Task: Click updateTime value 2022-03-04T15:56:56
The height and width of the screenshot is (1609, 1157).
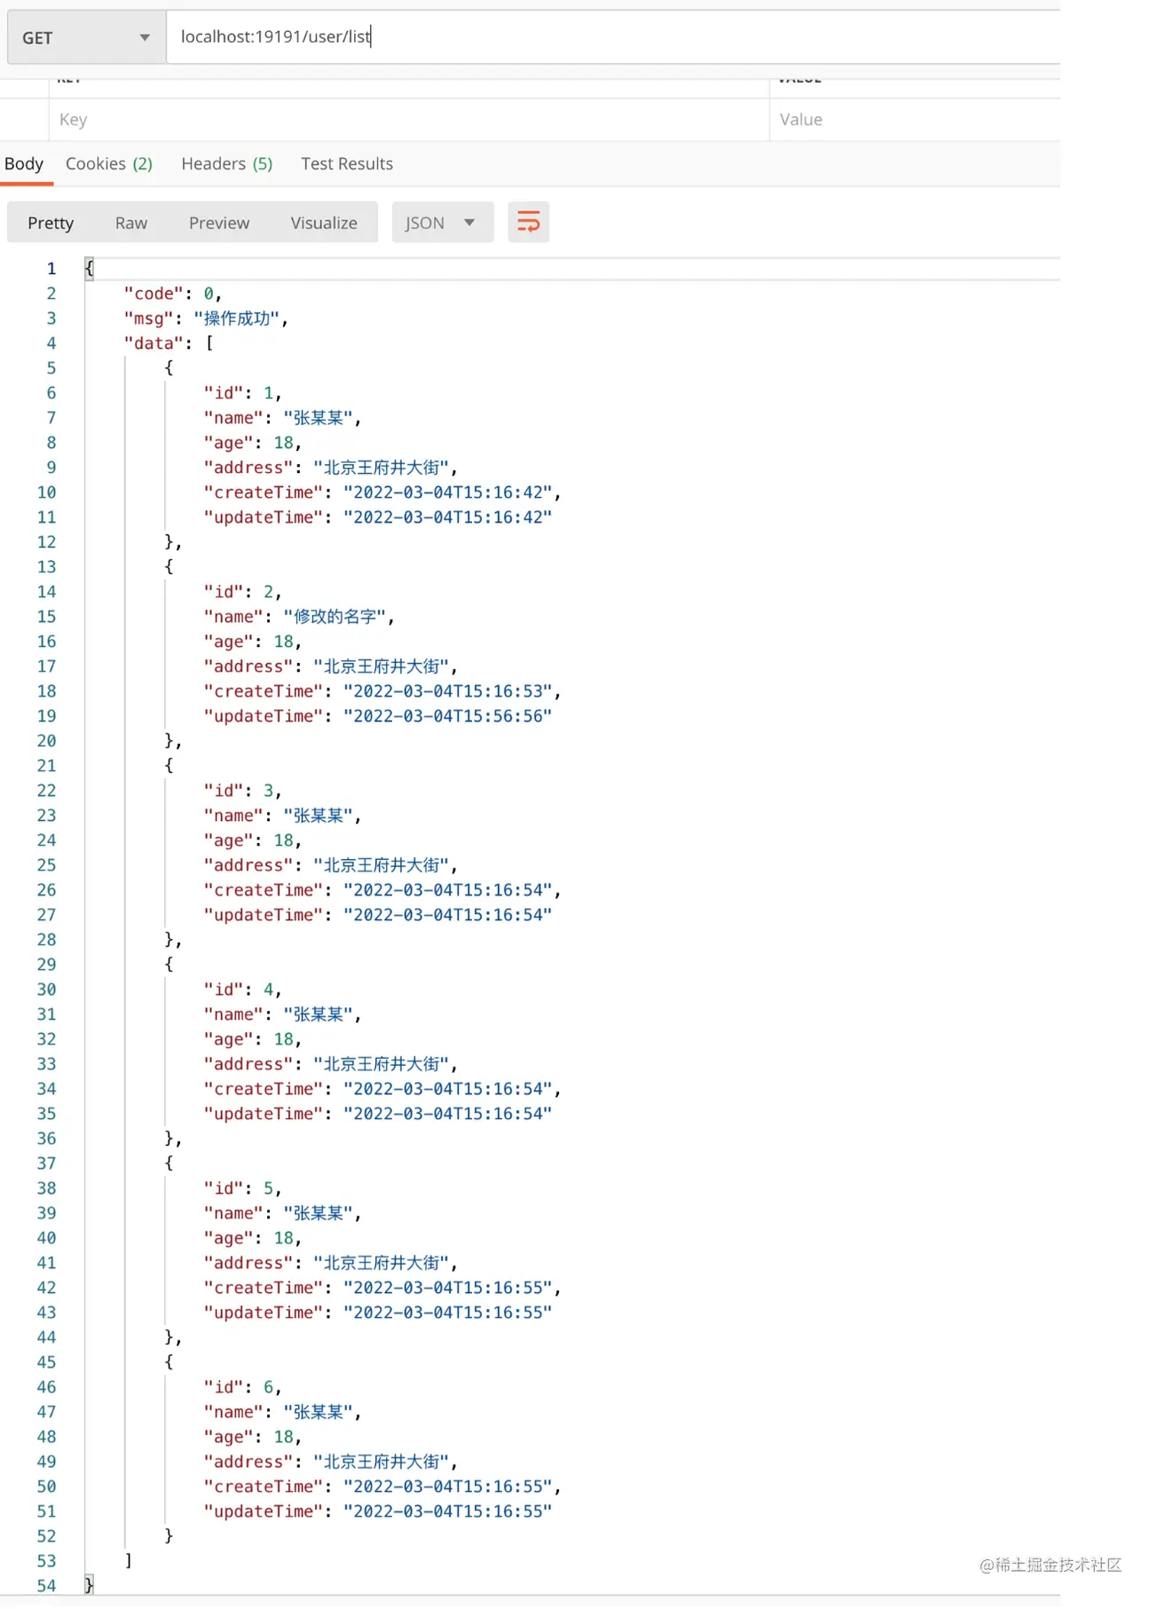Action: (x=447, y=716)
